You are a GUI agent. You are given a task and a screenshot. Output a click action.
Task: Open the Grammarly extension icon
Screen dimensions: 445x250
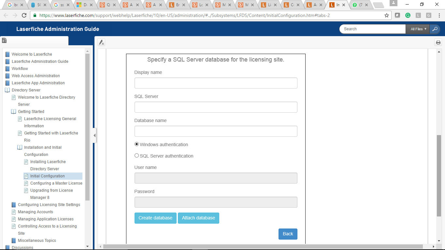point(408,15)
